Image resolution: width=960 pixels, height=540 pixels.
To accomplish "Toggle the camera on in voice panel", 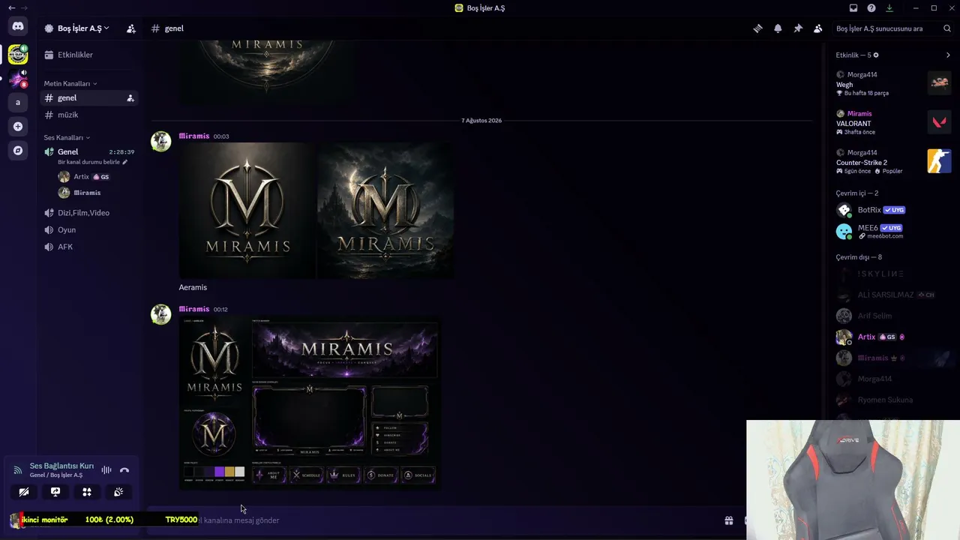I will pos(24,492).
